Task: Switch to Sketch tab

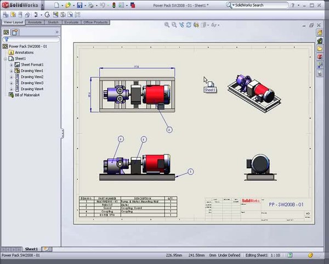Action: point(53,22)
